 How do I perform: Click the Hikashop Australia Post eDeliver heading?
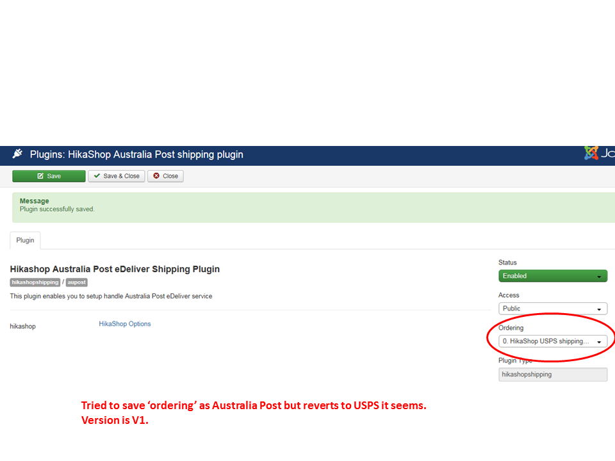(x=115, y=270)
